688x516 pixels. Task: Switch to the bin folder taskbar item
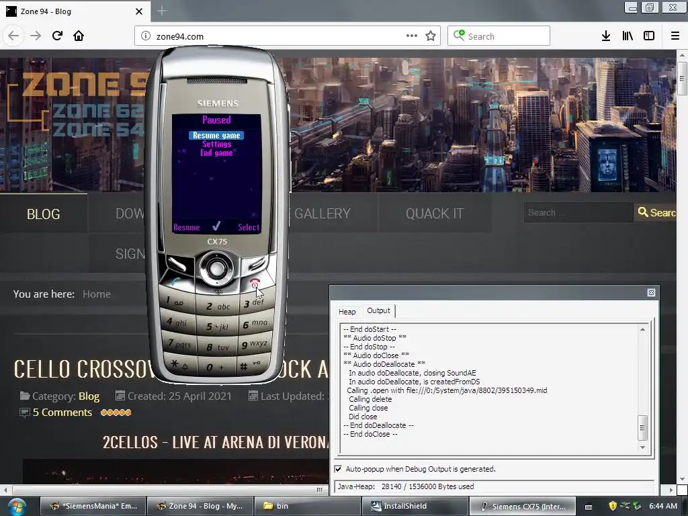tap(307, 506)
